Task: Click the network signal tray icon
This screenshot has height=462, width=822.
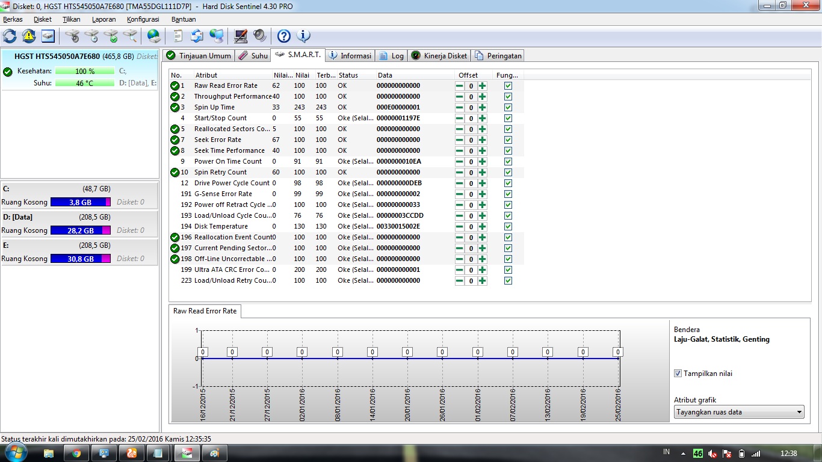Action: tap(756, 453)
